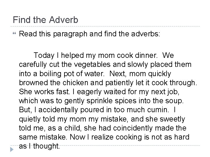Image resolution: width=210 pixels, height=157 pixels.
Task: Click the slide title 'Find the Adverb'
Action: 45,20
